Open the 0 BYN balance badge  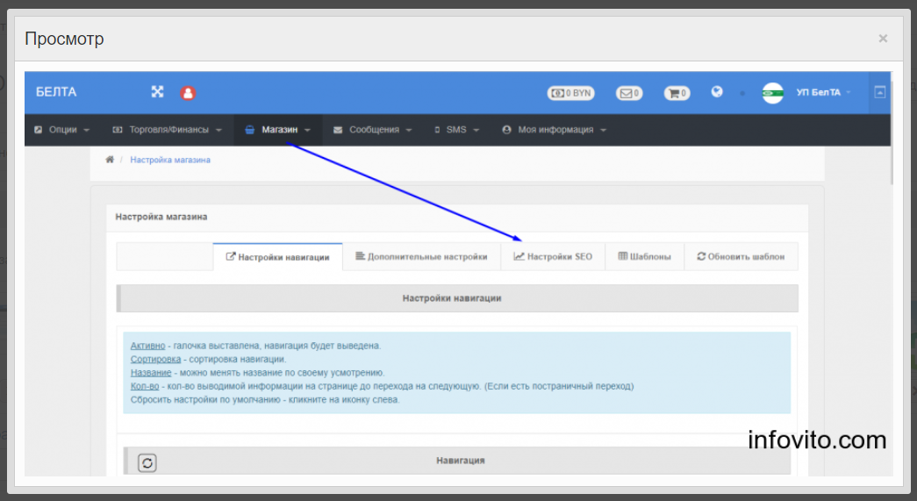570,93
